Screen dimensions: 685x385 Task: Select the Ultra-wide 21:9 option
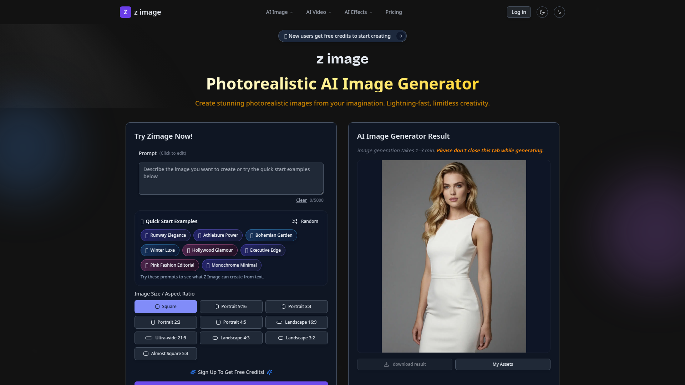(166, 338)
